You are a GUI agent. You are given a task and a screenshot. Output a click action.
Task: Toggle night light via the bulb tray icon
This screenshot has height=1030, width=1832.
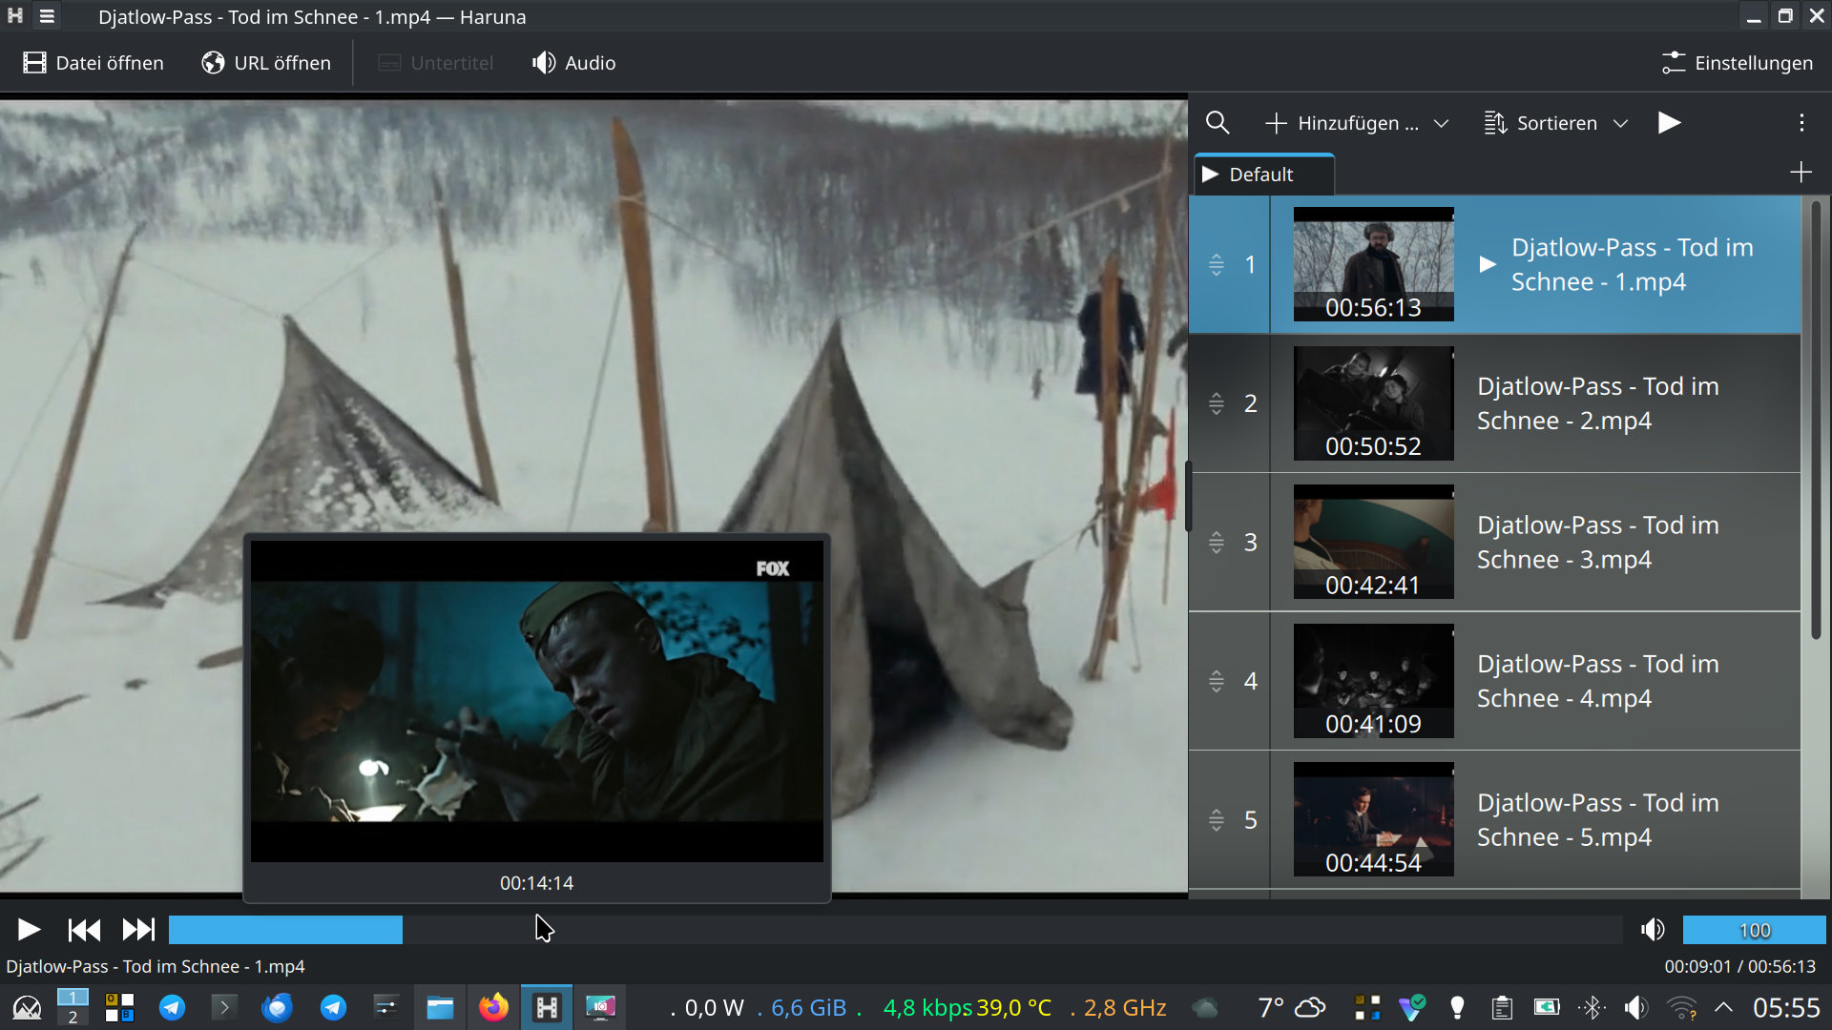coord(1455,1006)
